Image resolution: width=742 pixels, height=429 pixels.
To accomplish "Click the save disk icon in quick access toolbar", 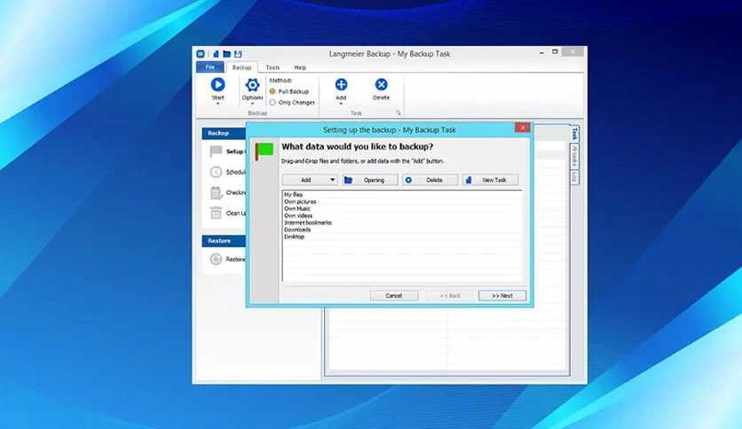I will [238, 54].
